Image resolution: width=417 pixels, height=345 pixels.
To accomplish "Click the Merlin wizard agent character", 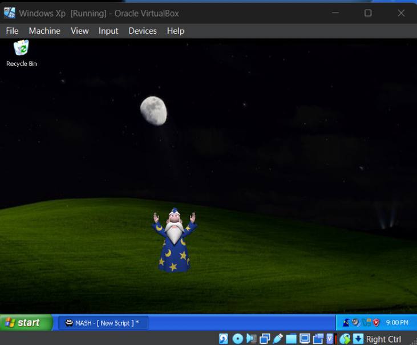I will (175, 240).
